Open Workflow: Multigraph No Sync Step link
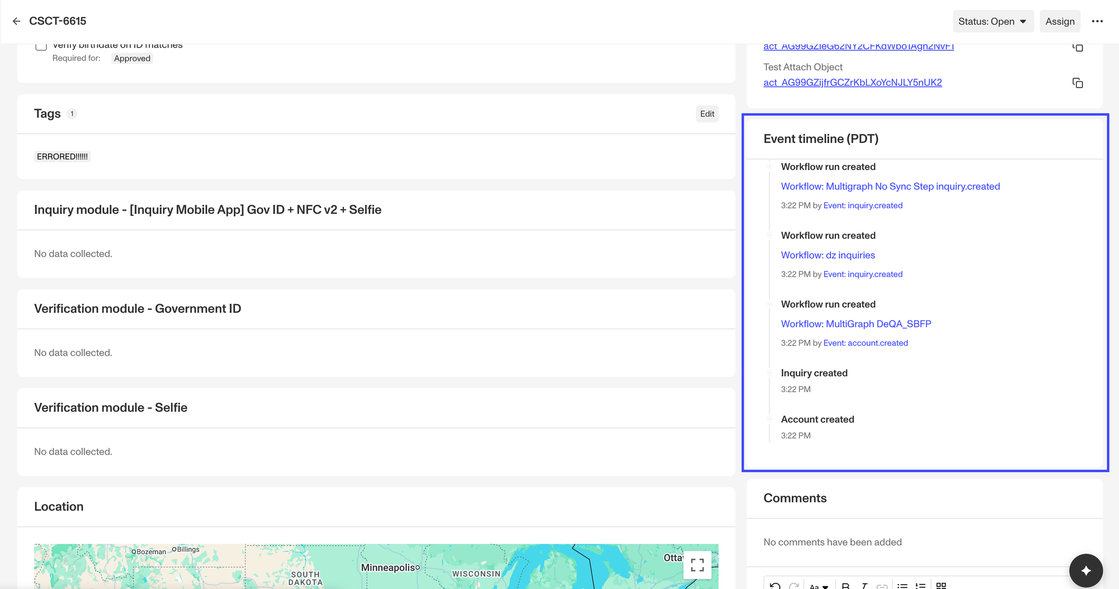Viewport: 1119px width, 589px height. point(890,186)
